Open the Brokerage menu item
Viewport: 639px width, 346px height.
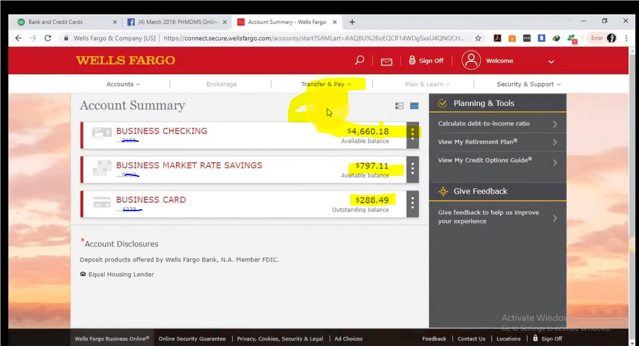coord(221,84)
